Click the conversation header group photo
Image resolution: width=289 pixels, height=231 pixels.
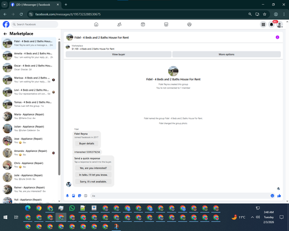(70, 37)
